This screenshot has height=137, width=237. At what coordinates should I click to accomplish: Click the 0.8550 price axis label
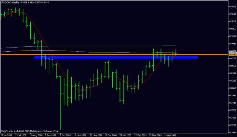(x=232, y=66)
